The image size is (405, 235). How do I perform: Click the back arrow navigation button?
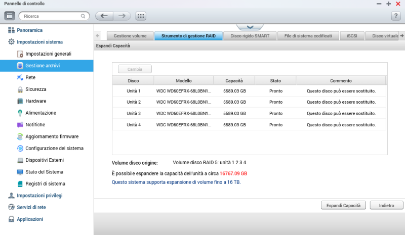point(105,16)
